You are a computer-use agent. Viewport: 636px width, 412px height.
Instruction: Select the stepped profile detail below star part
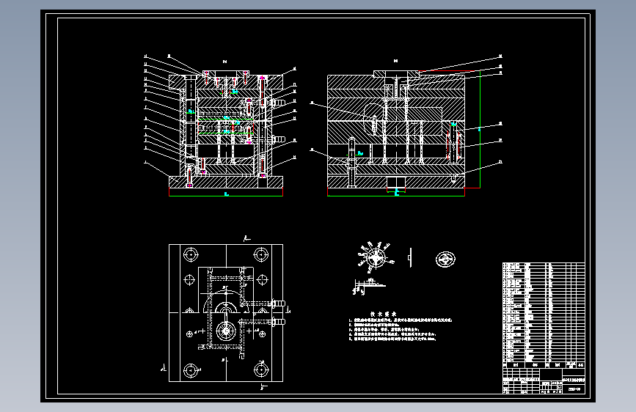tap(368, 287)
